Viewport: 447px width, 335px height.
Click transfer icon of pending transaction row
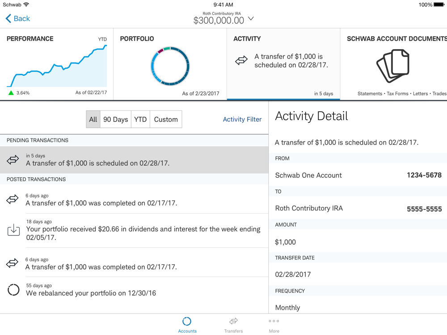(13, 160)
